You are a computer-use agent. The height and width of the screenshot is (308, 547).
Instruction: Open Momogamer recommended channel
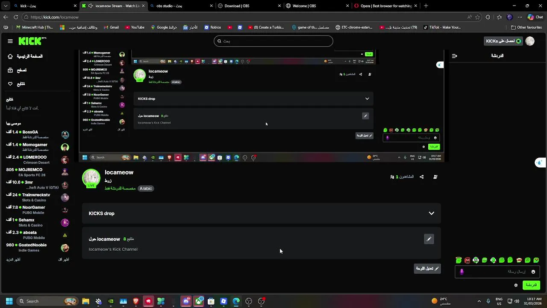pos(38,147)
